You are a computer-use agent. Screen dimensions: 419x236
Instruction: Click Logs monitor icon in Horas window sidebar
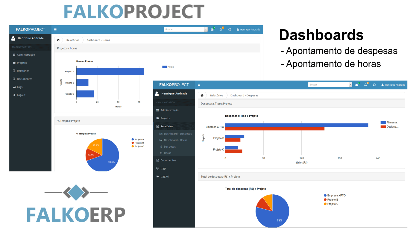click(14, 87)
